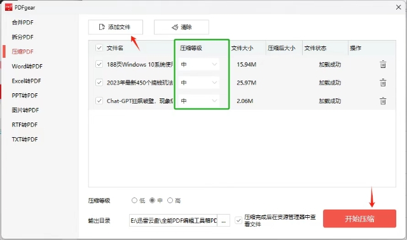Select the 高 compression level radio

point(170,201)
